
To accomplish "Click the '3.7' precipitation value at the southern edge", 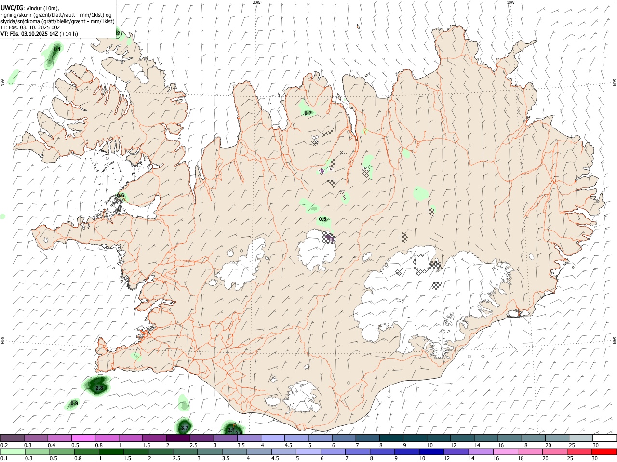I will [185, 428].
